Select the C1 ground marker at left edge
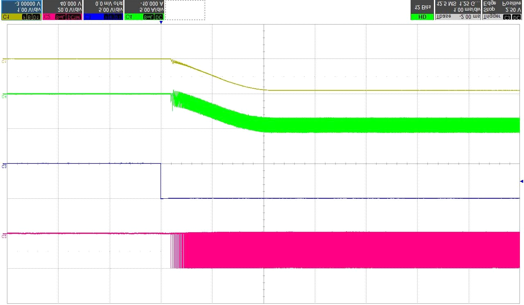 click(4, 61)
